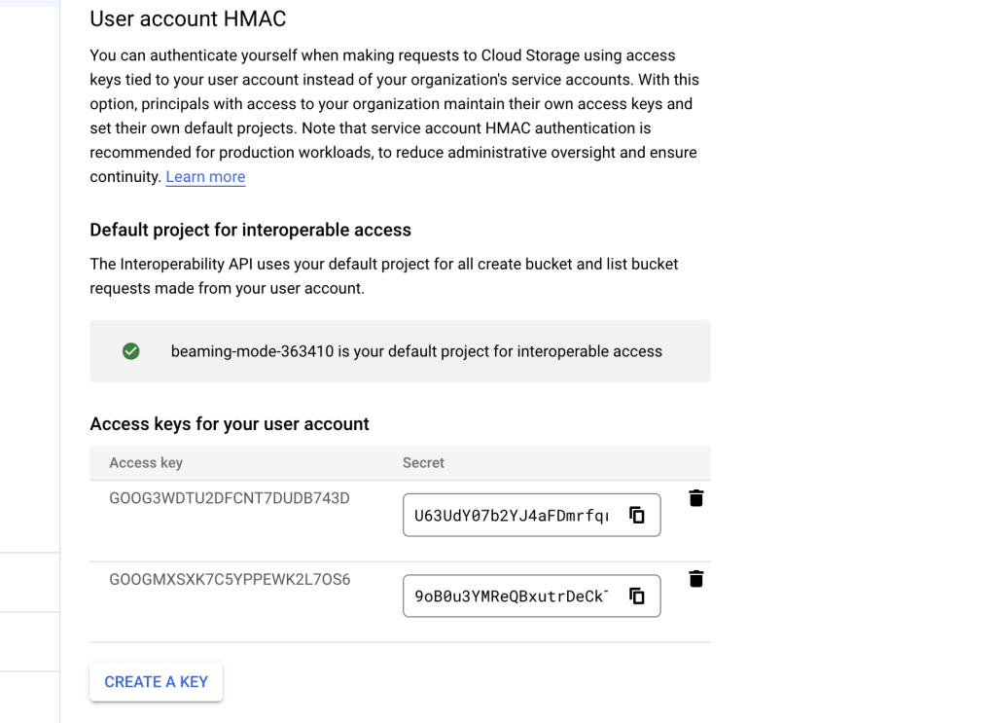Click the Secret column header
996x723 pixels.
click(423, 462)
